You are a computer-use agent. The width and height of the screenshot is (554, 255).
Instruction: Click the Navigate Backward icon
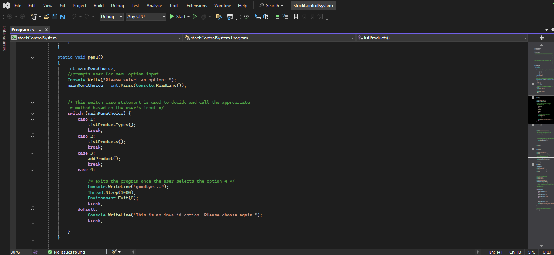(x=10, y=16)
